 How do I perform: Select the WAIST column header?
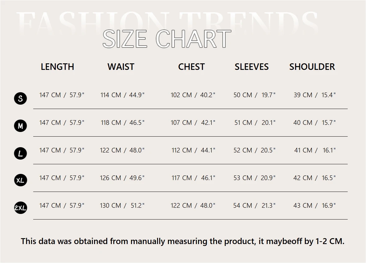(x=121, y=67)
